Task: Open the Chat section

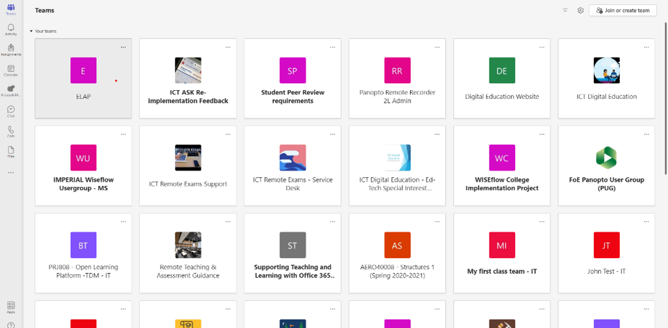Action: coord(11,111)
